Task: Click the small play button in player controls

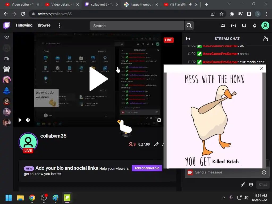Action: [x=20, y=120]
